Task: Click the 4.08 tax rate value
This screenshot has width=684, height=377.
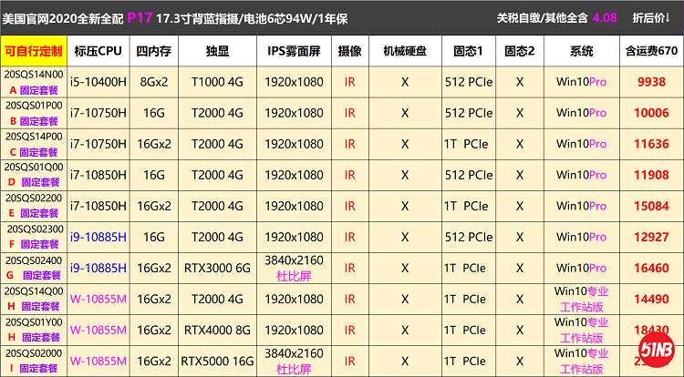Action: (x=604, y=16)
